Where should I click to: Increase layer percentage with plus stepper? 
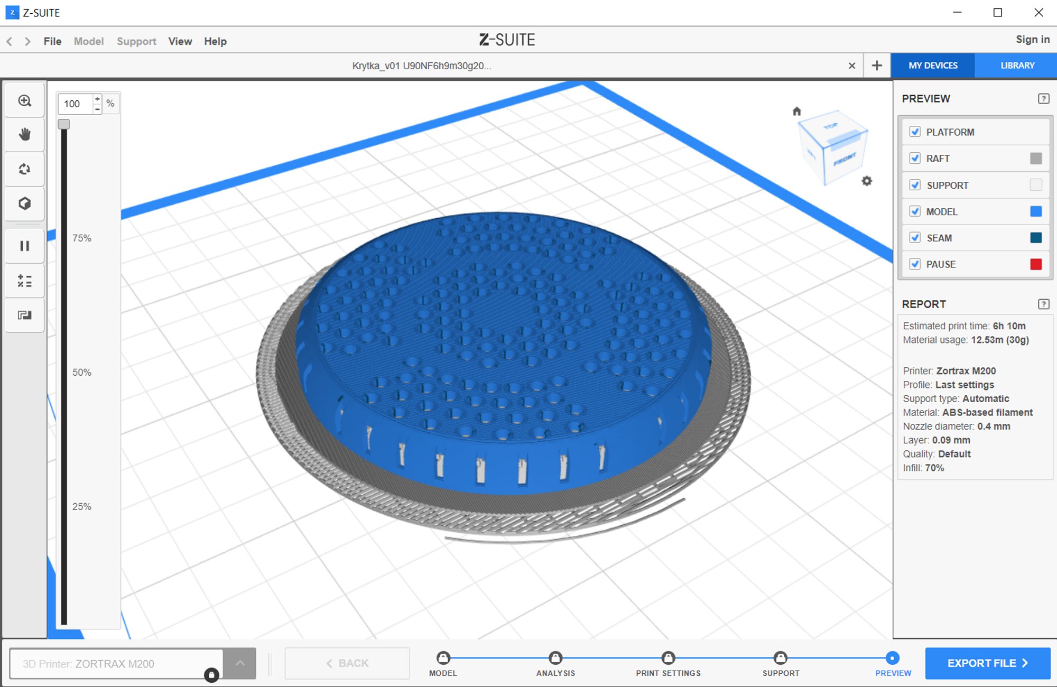(97, 99)
